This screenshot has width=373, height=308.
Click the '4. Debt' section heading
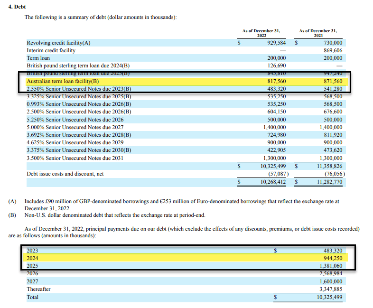[x=17, y=7]
